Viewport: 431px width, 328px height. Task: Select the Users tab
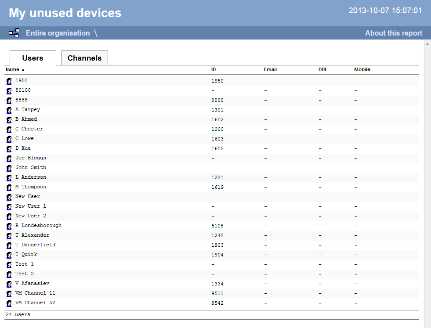32,58
